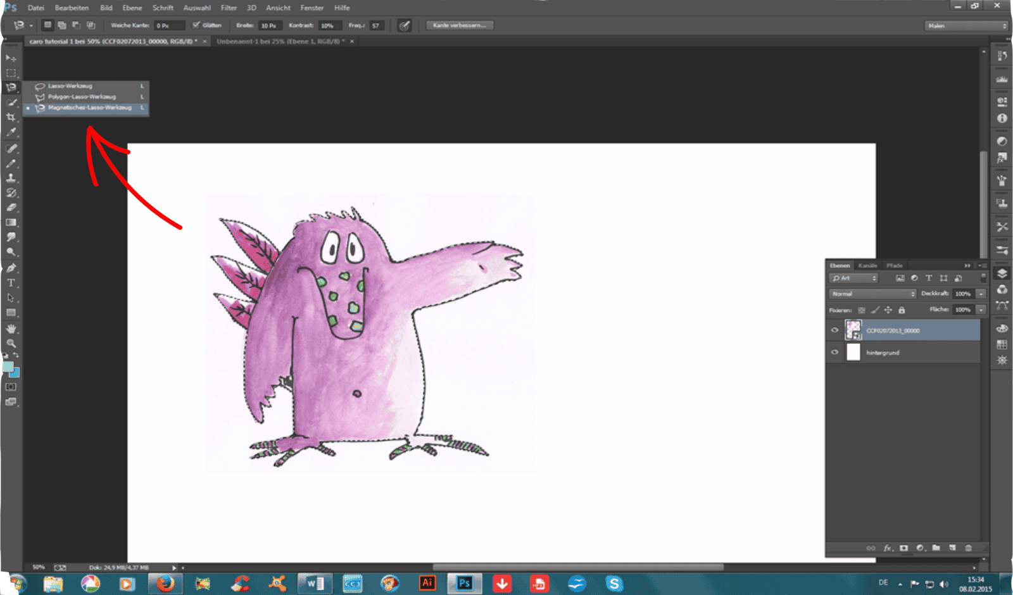Toggle lock image pixels brush icon
This screenshot has height=595, width=1013.
click(x=875, y=310)
